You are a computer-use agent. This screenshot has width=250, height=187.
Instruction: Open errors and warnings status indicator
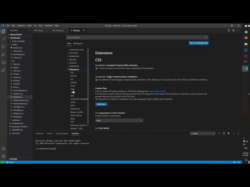[x=10, y=162]
